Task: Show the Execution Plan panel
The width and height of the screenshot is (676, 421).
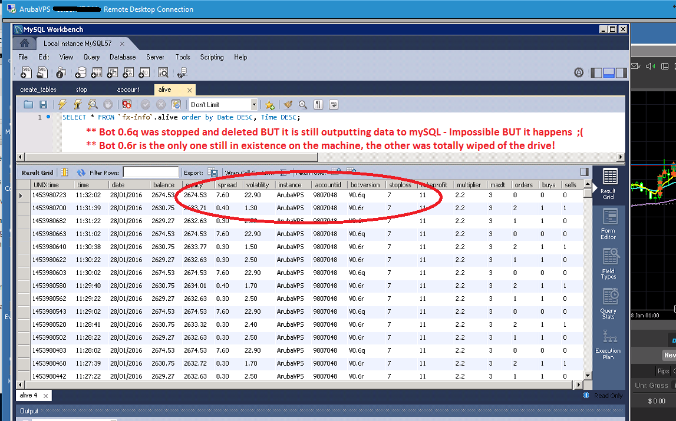Action: 608,344
